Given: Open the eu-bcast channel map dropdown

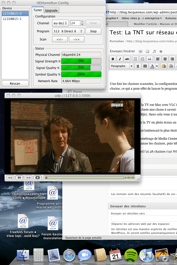Looking at the screenshot, I should [60, 23].
